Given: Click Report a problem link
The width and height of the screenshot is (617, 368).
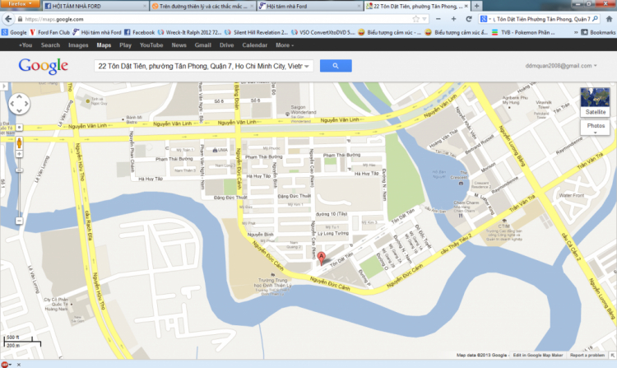Looking at the screenshot, I should pos(587,355).
